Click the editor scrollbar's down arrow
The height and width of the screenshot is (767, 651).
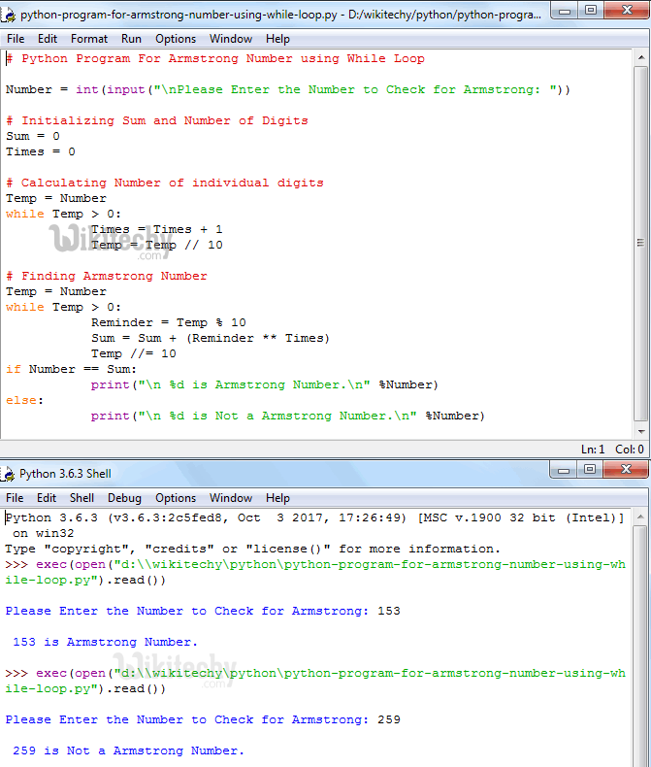point(640,431)
